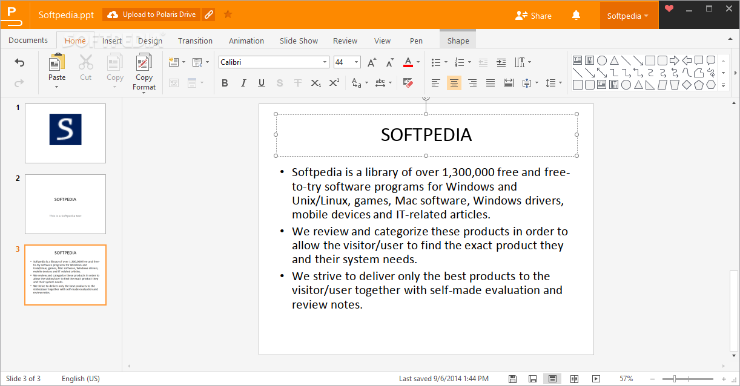The height and width of the screenshot is (386, 740).
Task: Clear text formatting with eraser icon
Action: point(408,83)
